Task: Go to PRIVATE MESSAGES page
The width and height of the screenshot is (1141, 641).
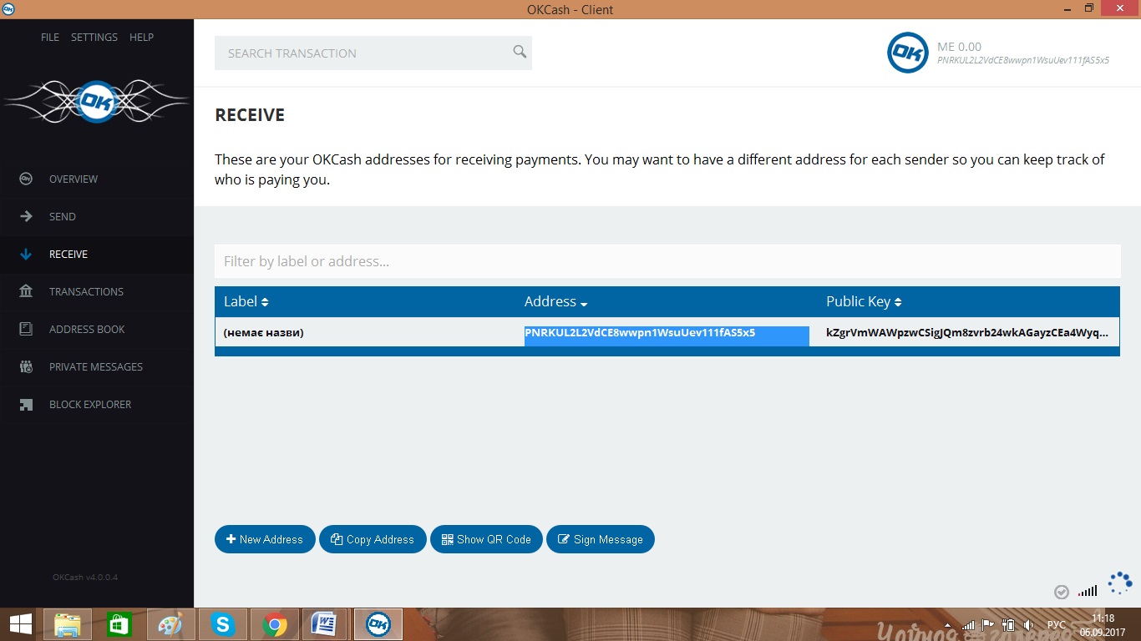Action: (97, 366)
